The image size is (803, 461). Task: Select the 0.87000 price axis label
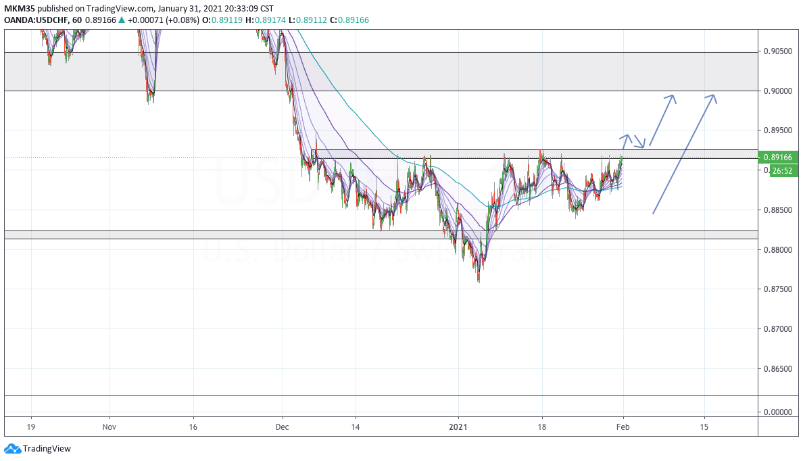[778, 329]
